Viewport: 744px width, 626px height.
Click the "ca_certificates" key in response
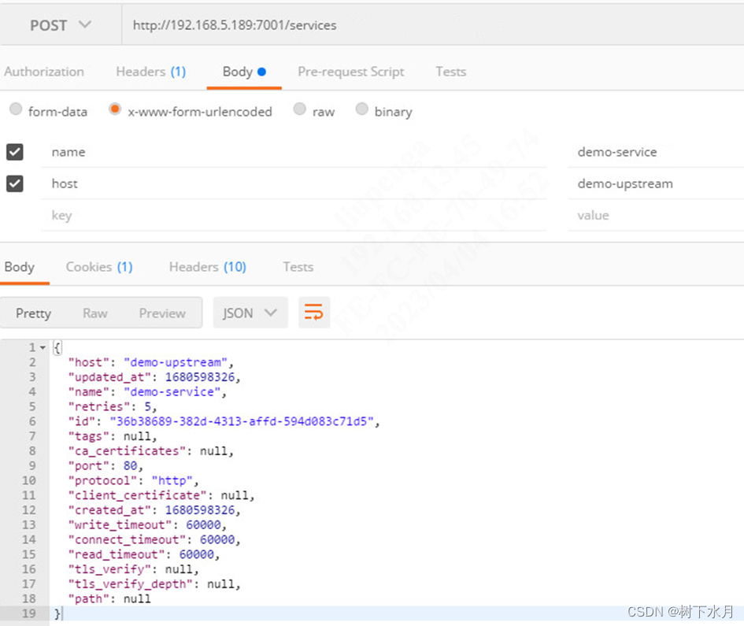click(x=127, y=451)
